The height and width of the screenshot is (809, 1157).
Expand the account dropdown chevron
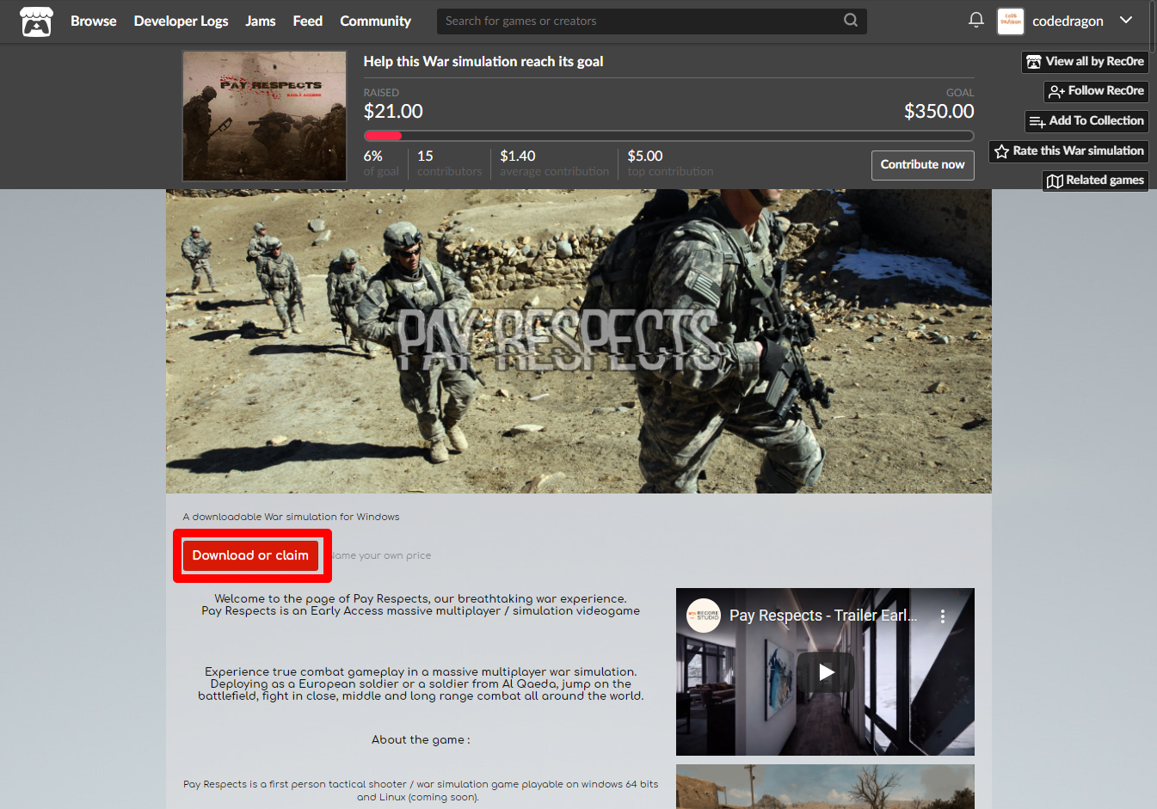1126,21
